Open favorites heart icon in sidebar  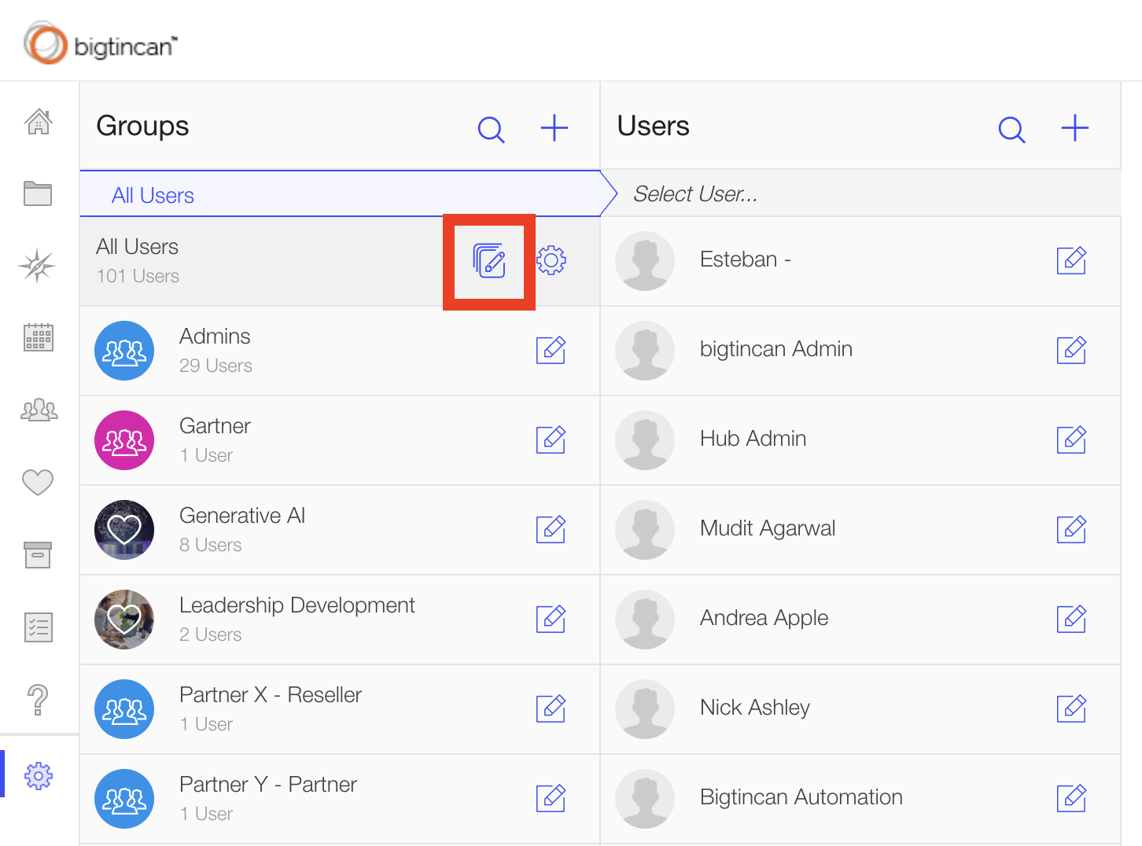[x=38, y=482]
